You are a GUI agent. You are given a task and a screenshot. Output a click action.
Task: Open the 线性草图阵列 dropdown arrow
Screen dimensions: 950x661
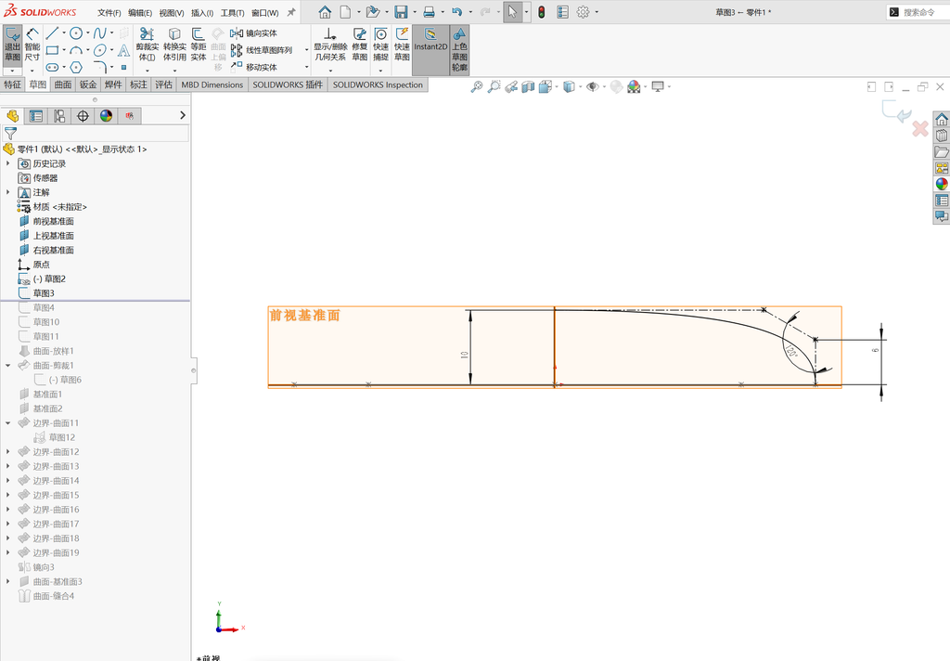click(306, 50)
